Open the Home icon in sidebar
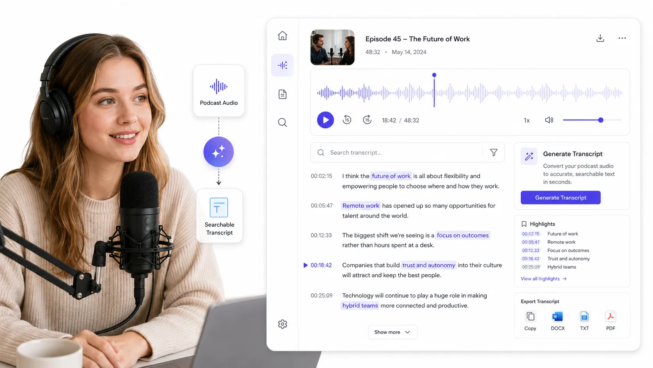Screen dimensions: 653x368 tap(282, 36)
